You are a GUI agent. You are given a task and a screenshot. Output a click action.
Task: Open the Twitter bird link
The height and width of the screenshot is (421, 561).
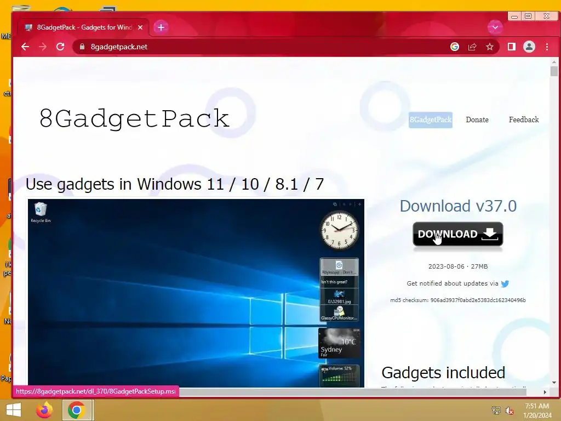pyautogui.click(x=505, y=283)
